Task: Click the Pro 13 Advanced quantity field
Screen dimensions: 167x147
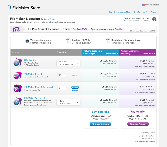Action: click(62, 88)
